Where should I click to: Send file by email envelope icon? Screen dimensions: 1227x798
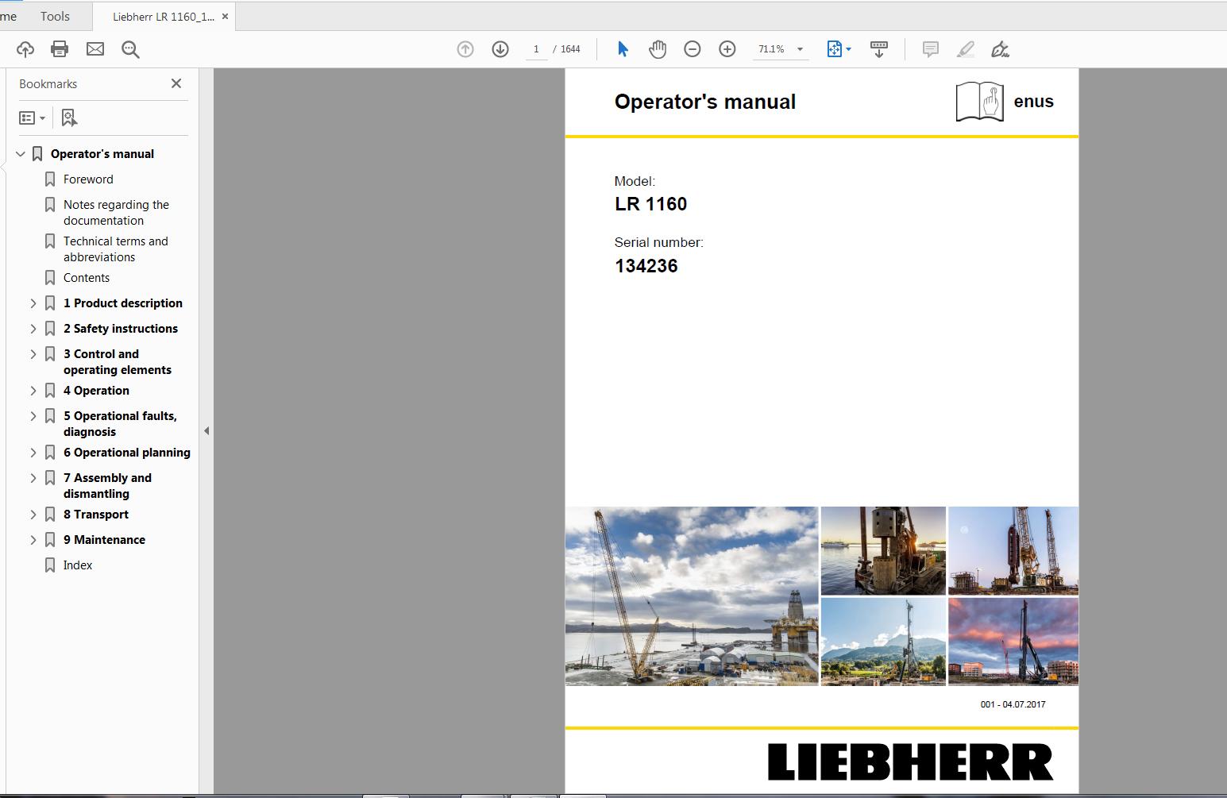tap(95, 49)
